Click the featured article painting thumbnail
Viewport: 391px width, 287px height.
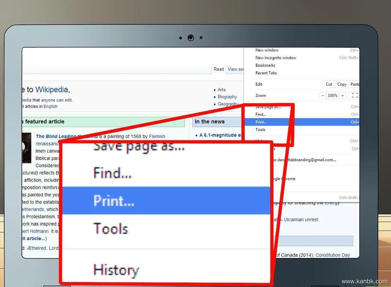click(27, 148)
